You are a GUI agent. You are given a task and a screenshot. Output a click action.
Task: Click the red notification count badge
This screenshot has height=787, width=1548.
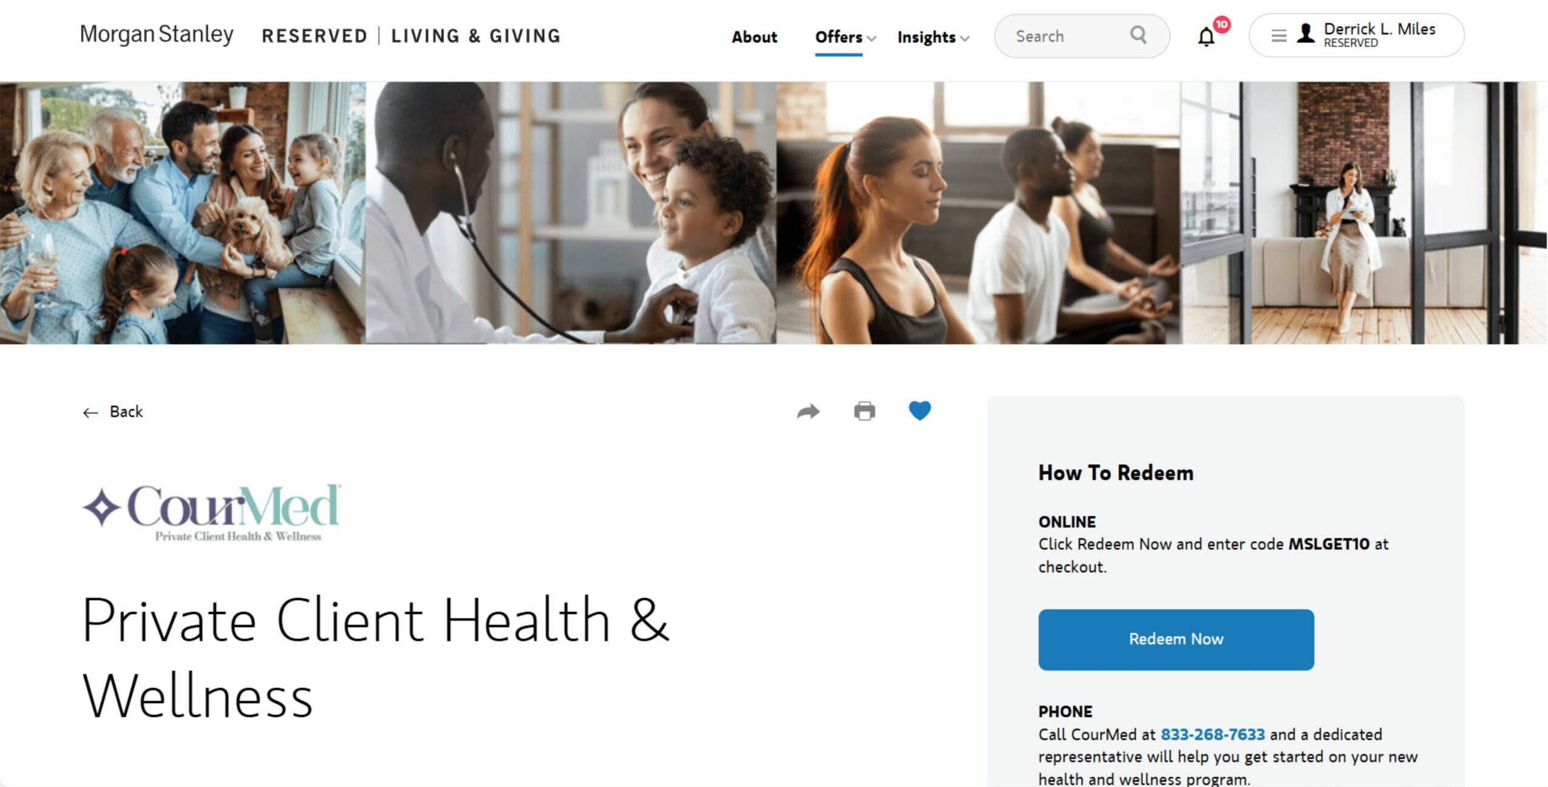tap(1221, 24)
